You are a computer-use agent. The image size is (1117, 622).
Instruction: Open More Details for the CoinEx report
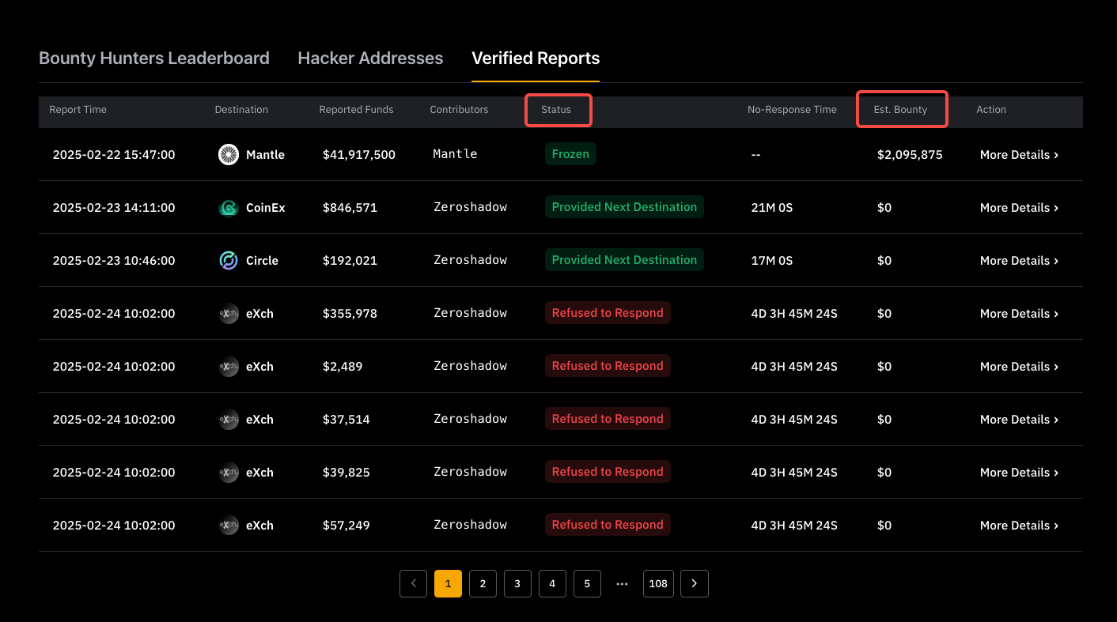[x=1019, y=208]
